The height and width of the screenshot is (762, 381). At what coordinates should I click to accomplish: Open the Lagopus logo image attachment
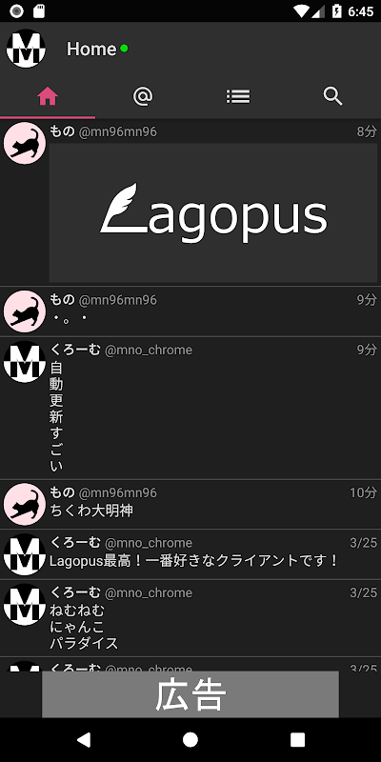213,212
